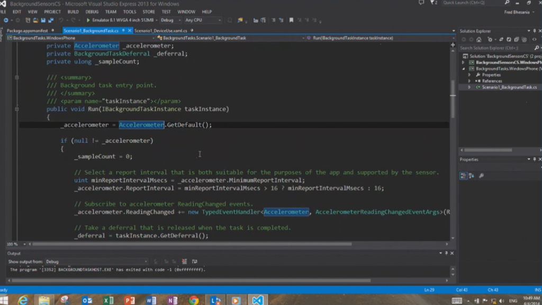Click the Refresh icon in Solution Explorer
542x305 pixels.
tap(509, 39)
